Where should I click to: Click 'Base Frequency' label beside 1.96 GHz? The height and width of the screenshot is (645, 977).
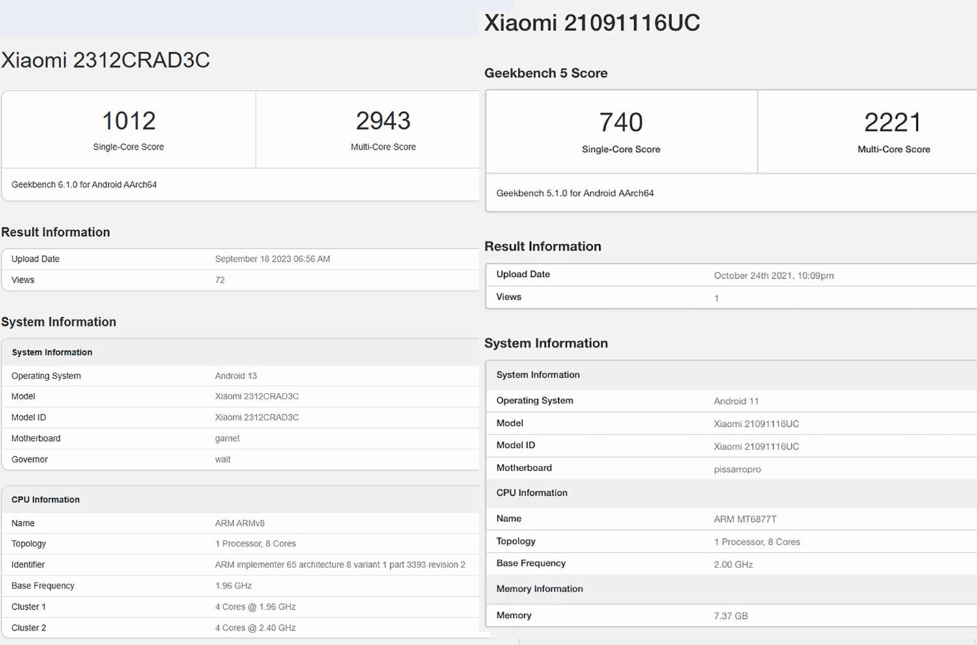click(x=43, y=586)
